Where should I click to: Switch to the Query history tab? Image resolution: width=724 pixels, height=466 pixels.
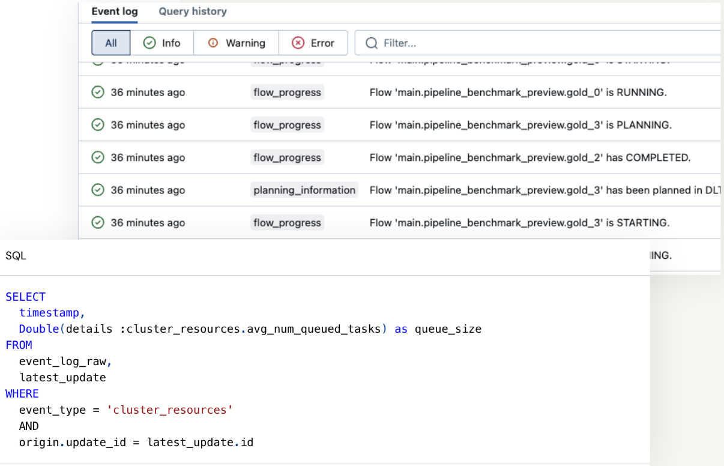tap(193, 11)
